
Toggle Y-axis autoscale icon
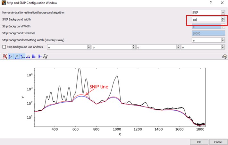coord(11,56)
